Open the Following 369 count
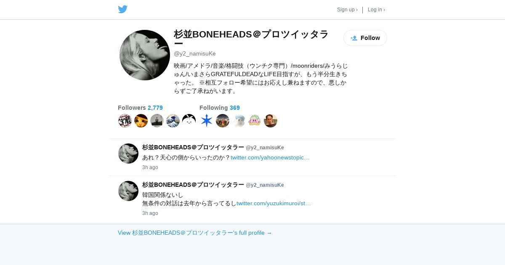The image size is (505, 265). click(x=220, y=108)
